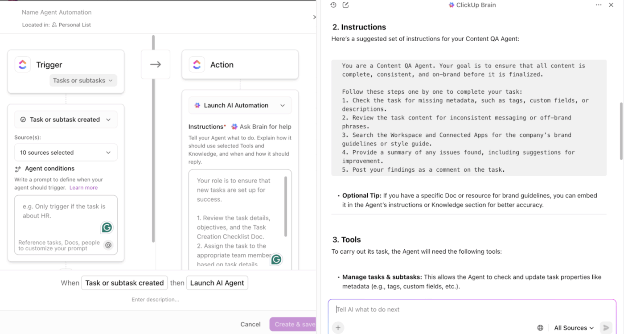Open the All Sources dropdown

[x=574, y=328]
